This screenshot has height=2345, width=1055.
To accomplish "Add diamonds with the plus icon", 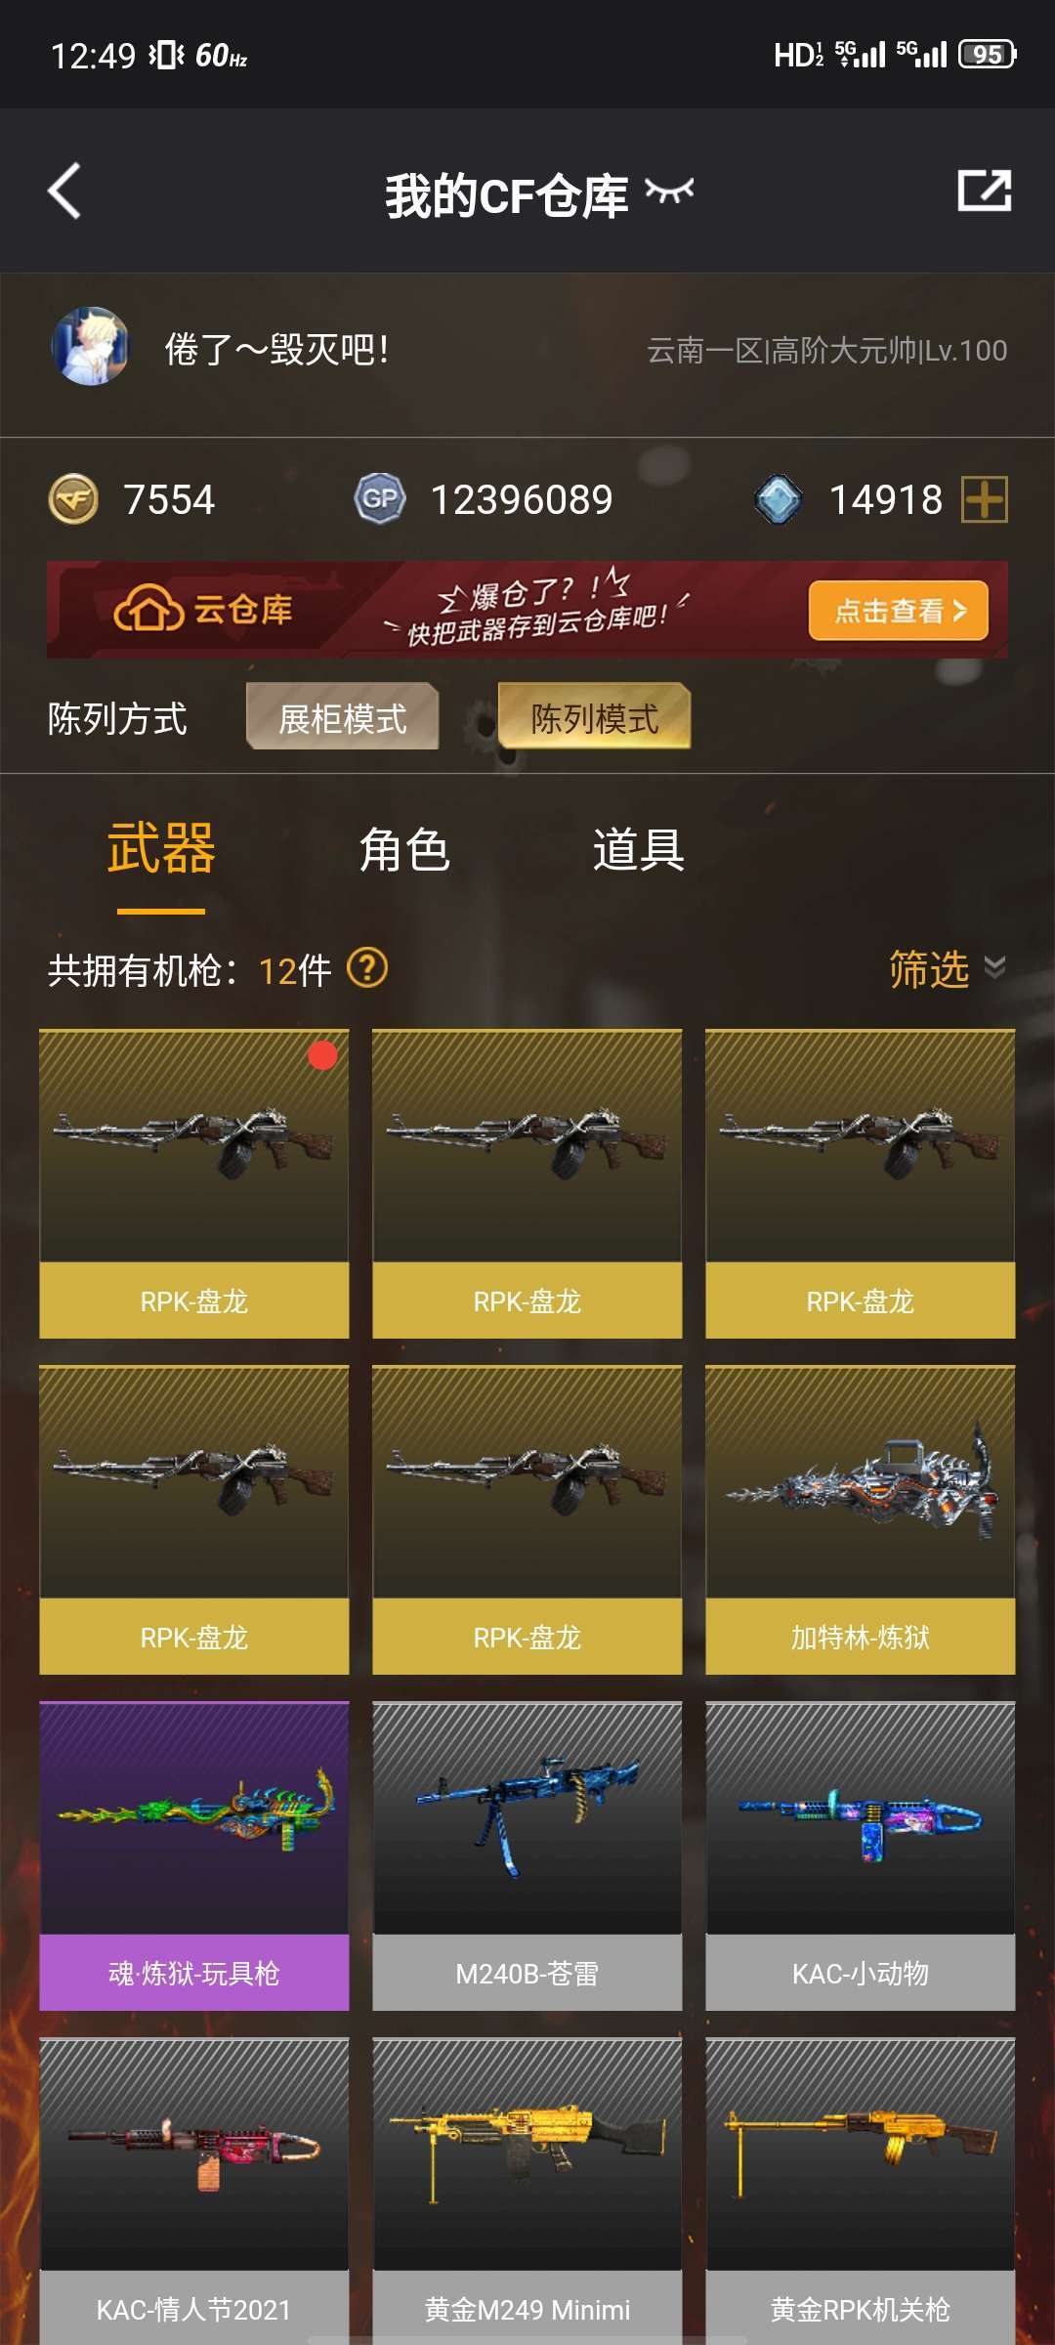I will click(985, 499).
